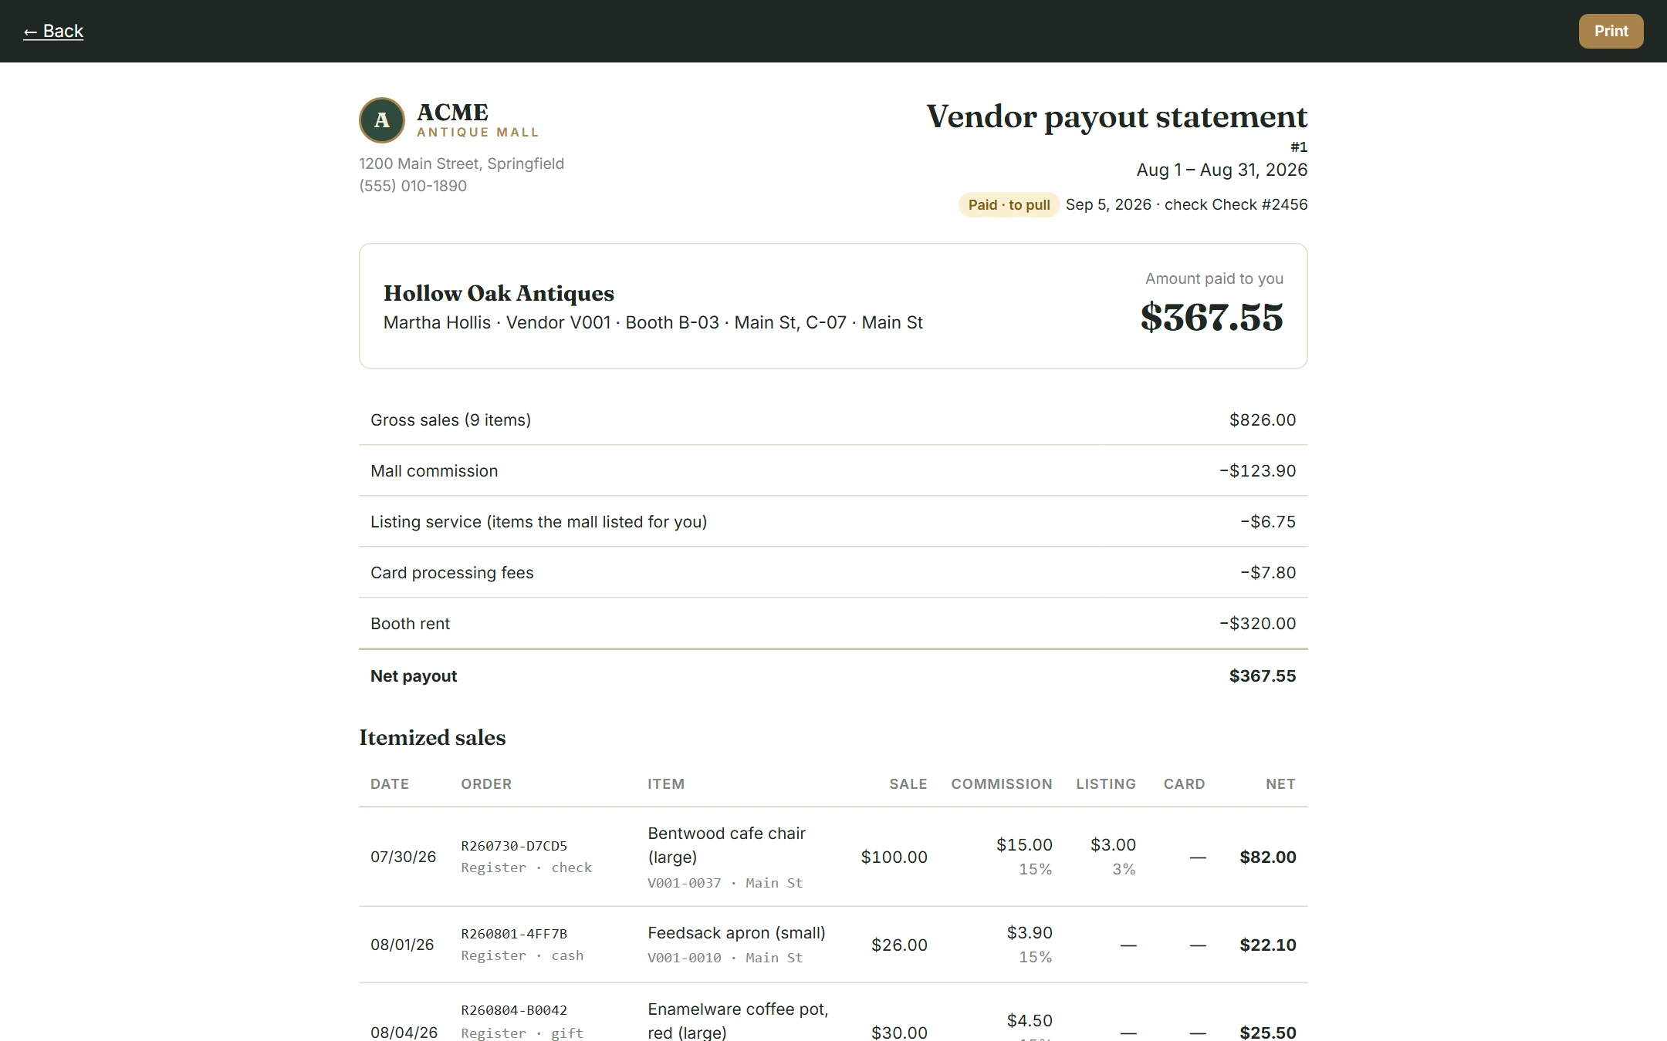The height and width of the screenshot is (1041, 1667).
Task: Click order number R260804-B0042
Action: click(514, 1010)
